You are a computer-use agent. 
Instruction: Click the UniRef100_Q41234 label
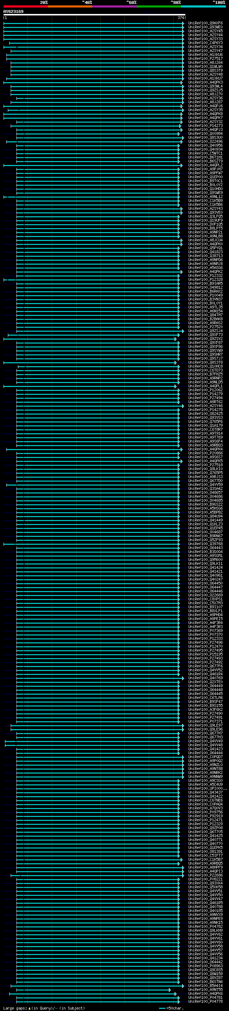tap(205, 958)
